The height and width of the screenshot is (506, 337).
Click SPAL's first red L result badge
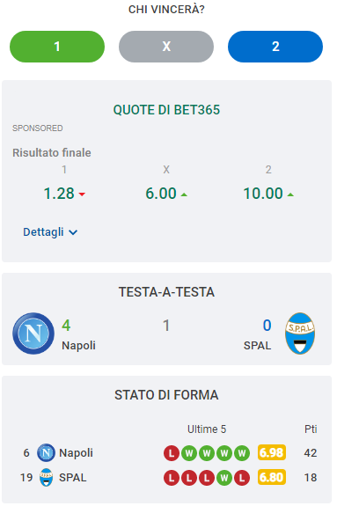172,478
